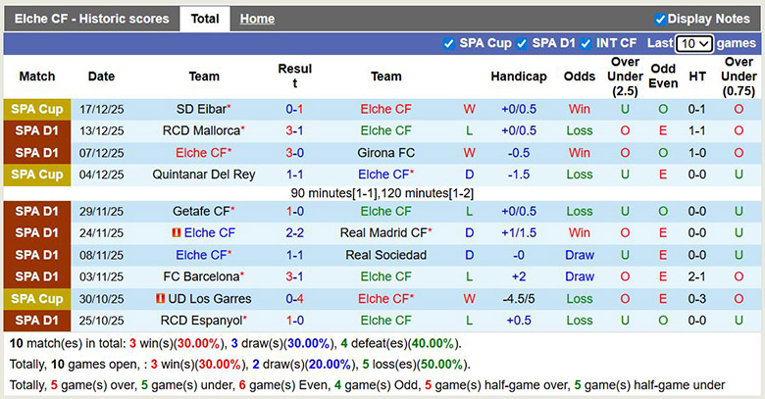Disable the INT CF filter checkbox
Image resolution: width=765 pixels, height=399 pixels.
point(586,43)
